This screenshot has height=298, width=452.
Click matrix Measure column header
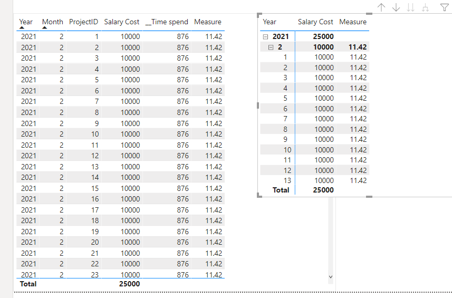[x=353, y=22]
